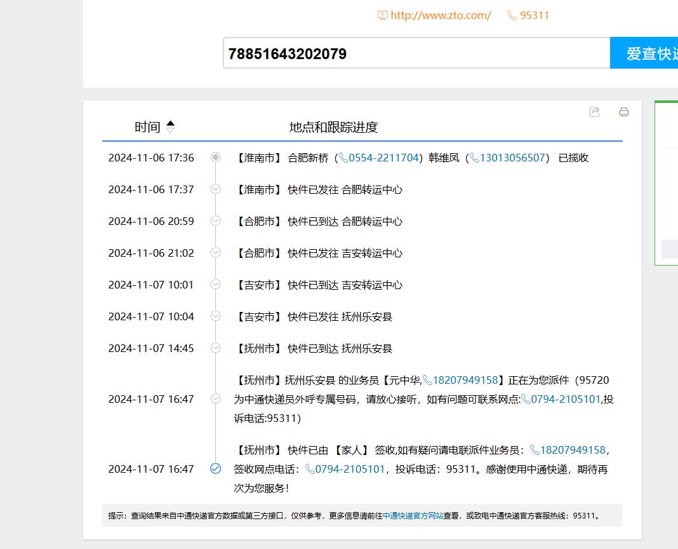Click the text 快件已发往 吉安转运中心
The width and height of the screenshot is (678, 549).
tap(345, 253)
